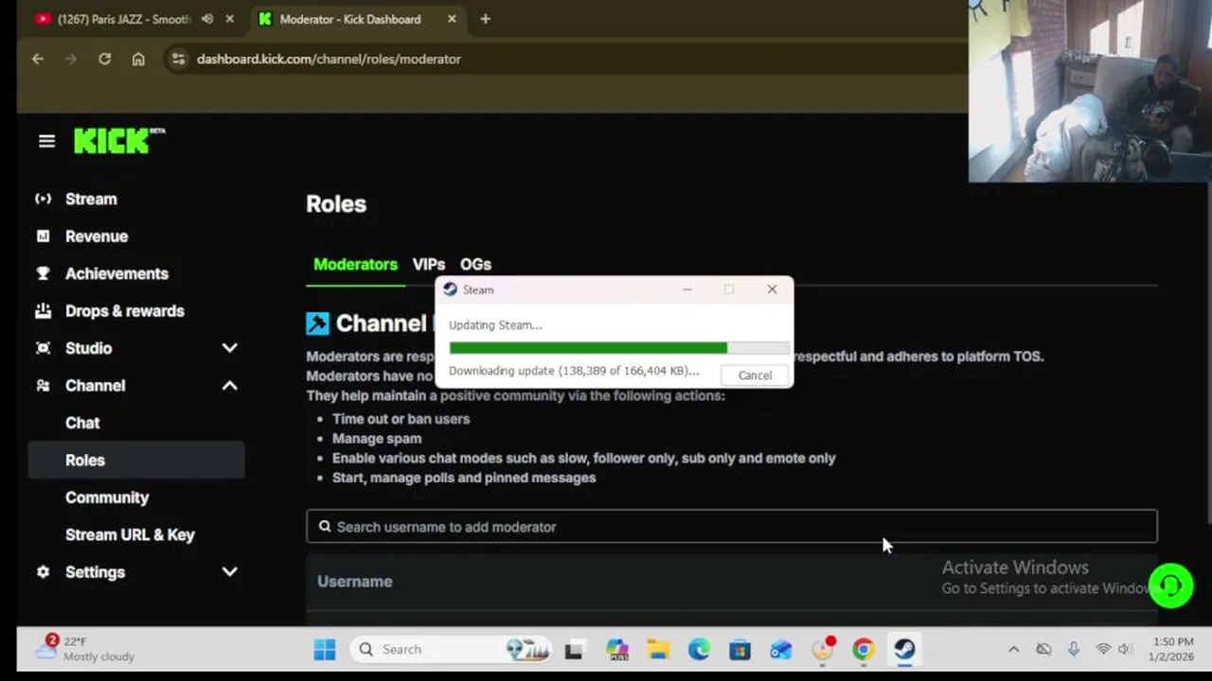Show hidden system tray icons
This screenshot has height=681, width=1212.
tap(1013, 649)
